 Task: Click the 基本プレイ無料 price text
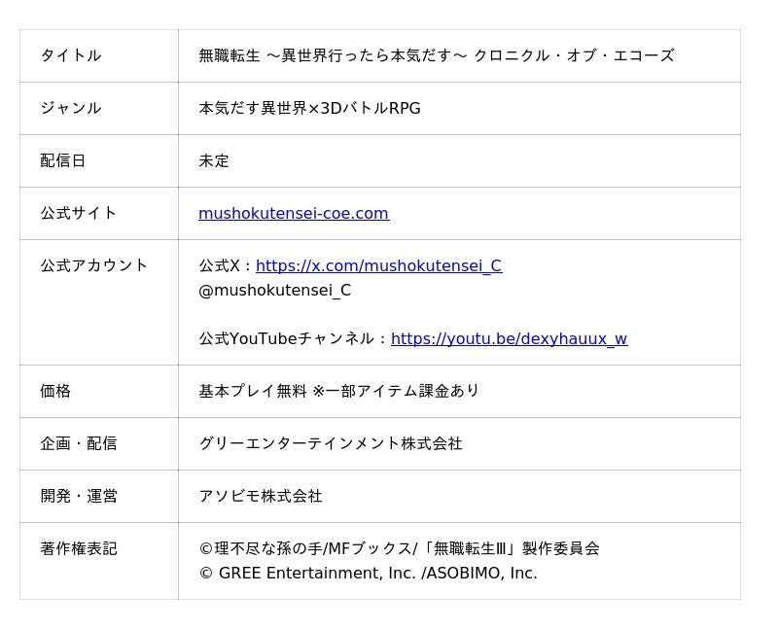(339, 392)
